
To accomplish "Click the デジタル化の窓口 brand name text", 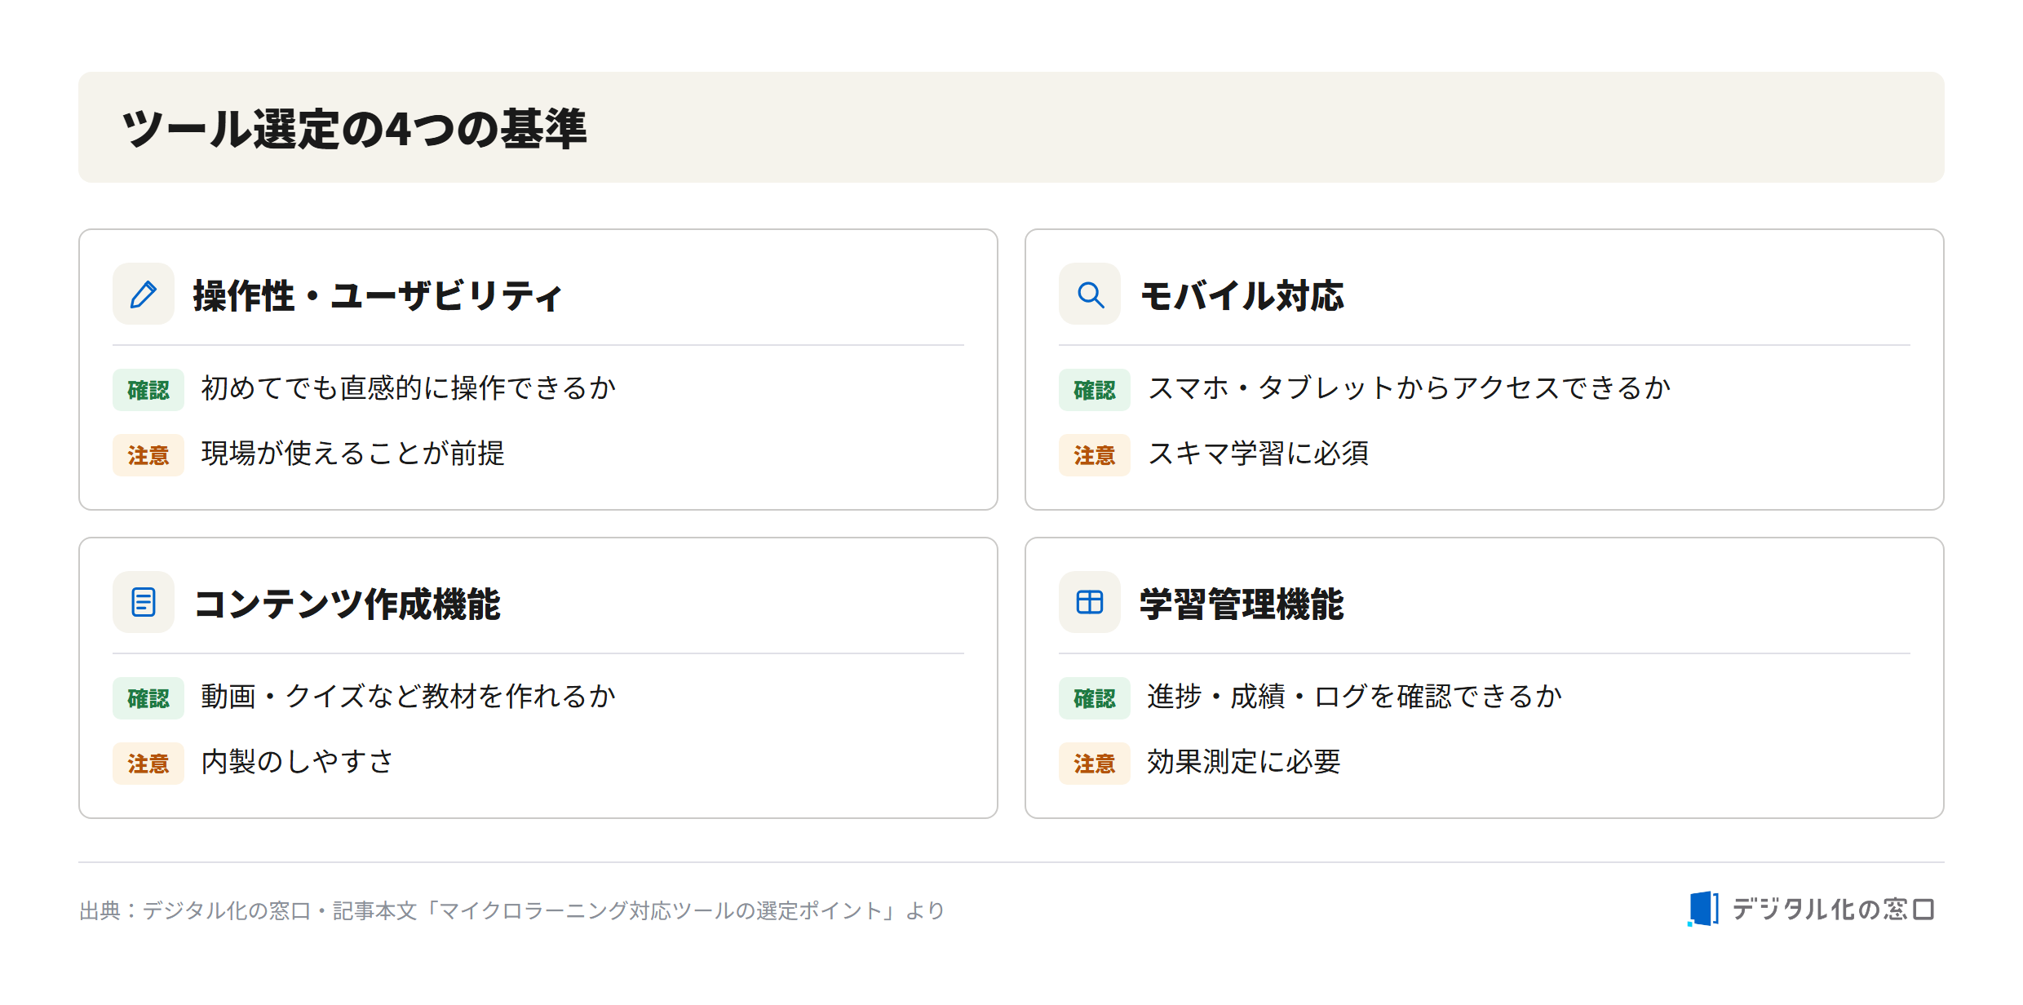I will click(1833, 909).
